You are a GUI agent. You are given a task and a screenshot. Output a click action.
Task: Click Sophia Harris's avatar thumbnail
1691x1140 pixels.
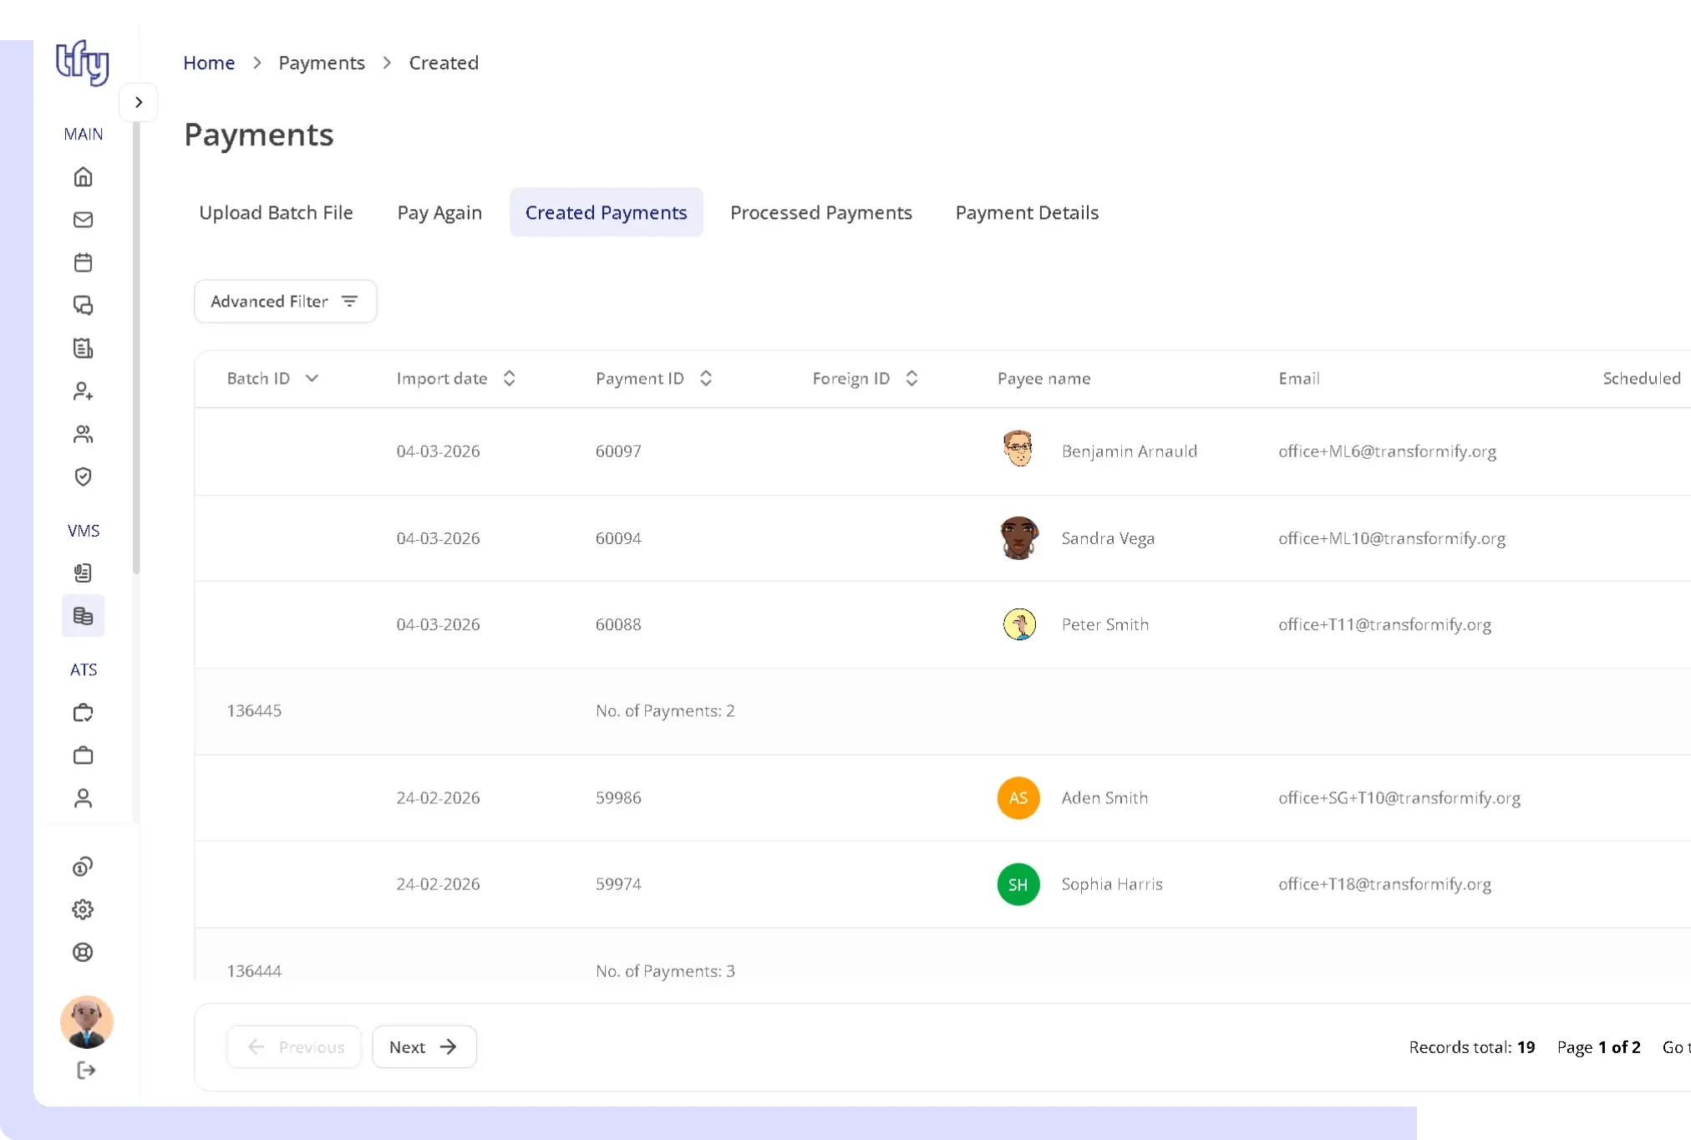1018,883
